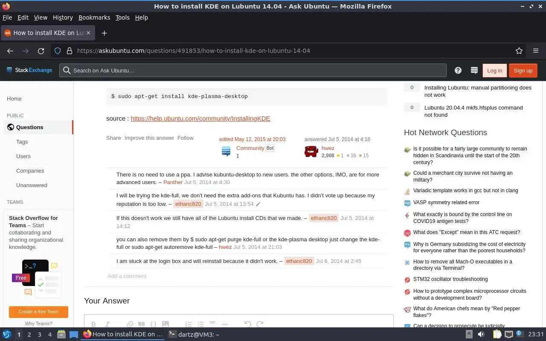Open the help.ubuntu.com InstallingKDE link
Viewport: 546px width, 341px height.
(200, 118)
